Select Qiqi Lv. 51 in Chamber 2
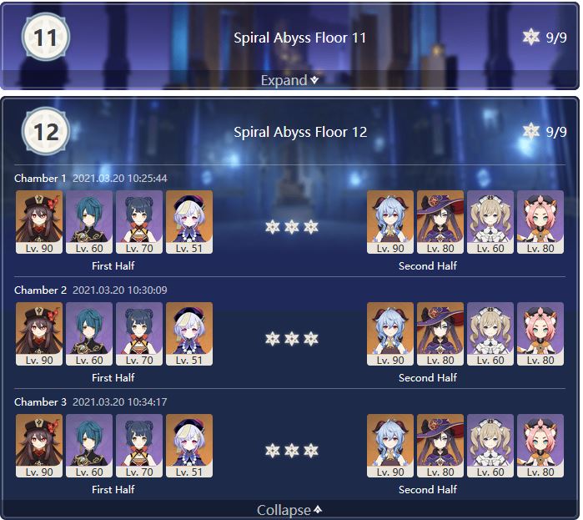Image resolution: width=583 pixels, height=520 pixels. [189, 334]
